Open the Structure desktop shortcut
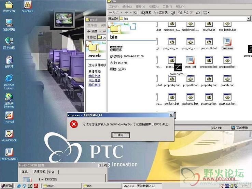252x189 pixels. (27, 6)
